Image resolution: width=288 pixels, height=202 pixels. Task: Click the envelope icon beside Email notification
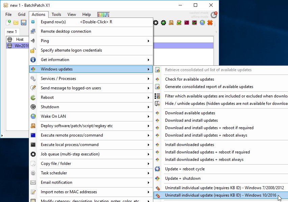point(33,182)
